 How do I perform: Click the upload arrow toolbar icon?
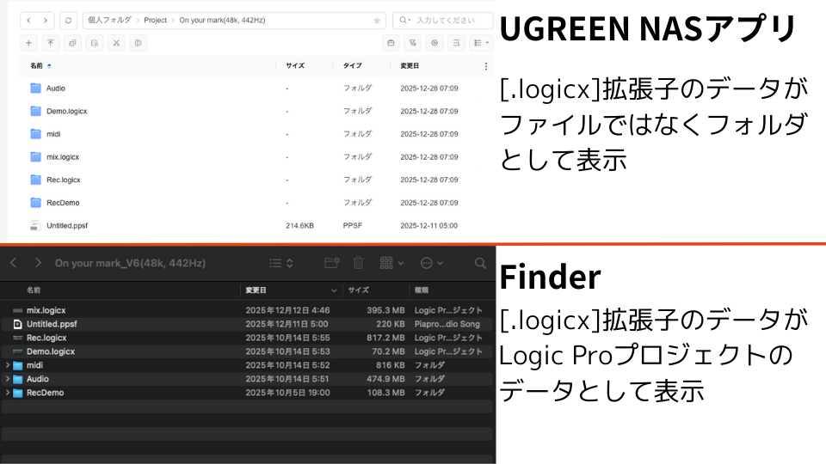point(51,43)
